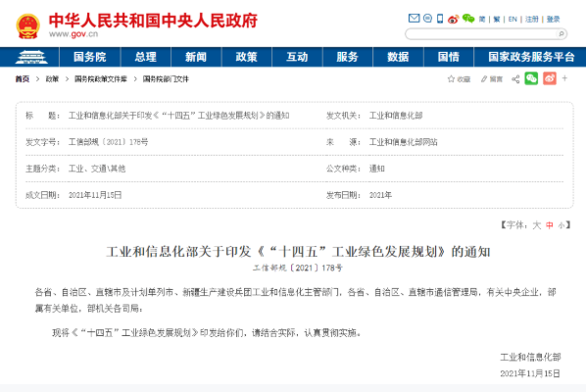The width and height of the screenshot is (586, 392).
Task: Click the government building home icon
Action: pos(31,57)
